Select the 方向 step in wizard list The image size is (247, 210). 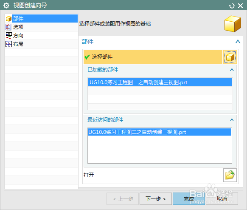[42, 36]
